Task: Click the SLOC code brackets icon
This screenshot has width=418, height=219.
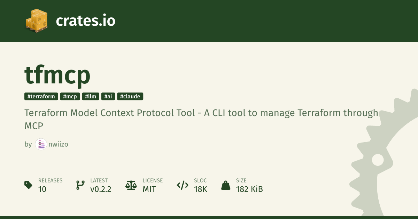Action: click(x=183, y=185)
